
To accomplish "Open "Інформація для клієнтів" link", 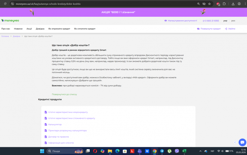I will 61,143.
